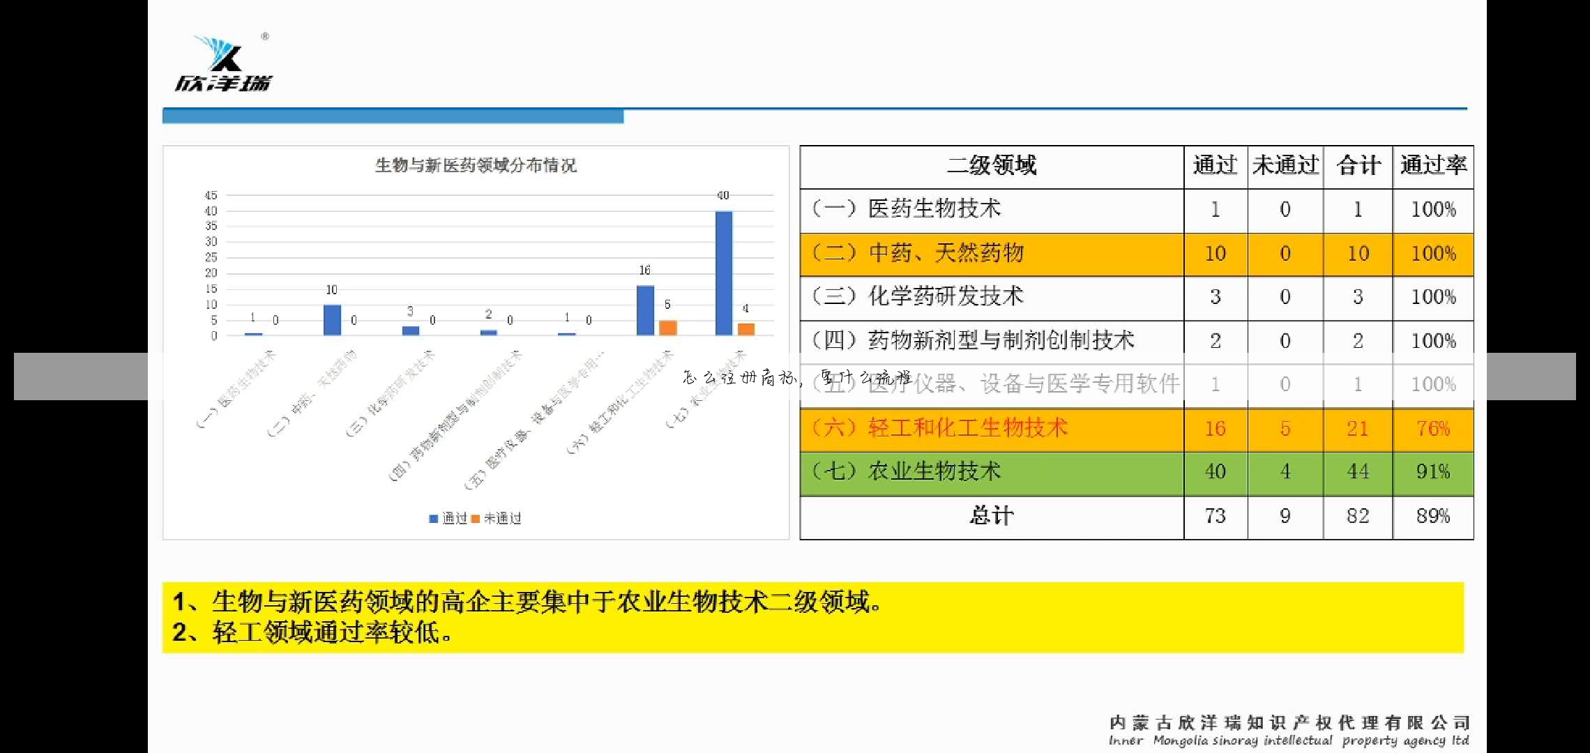Click the tallest blue bar labeled 40
Screen dimensions: 1590x753
[724, 273]
